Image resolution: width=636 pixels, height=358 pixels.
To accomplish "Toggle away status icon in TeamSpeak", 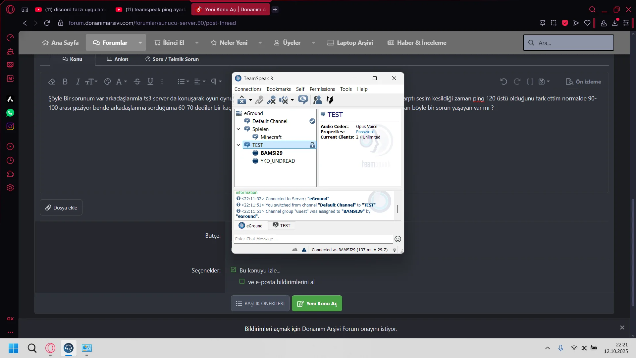I will 303,100.
